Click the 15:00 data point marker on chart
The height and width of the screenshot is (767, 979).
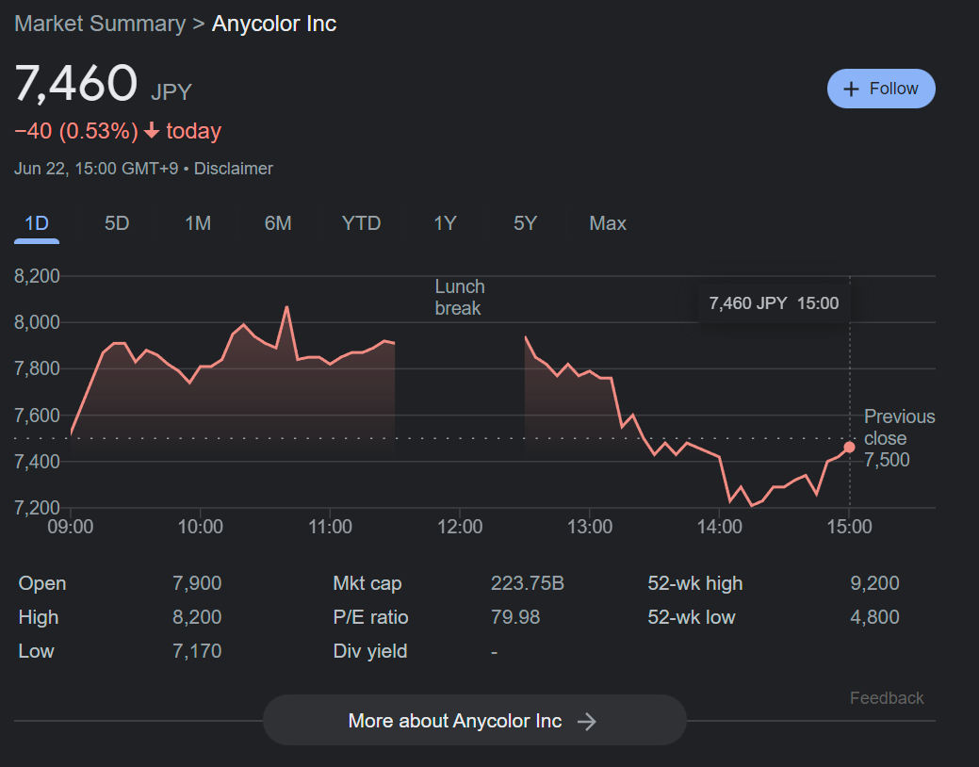tap(849, 448)
